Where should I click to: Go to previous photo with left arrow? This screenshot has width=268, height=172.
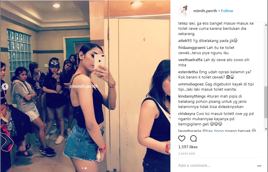[x=5, y=87]
